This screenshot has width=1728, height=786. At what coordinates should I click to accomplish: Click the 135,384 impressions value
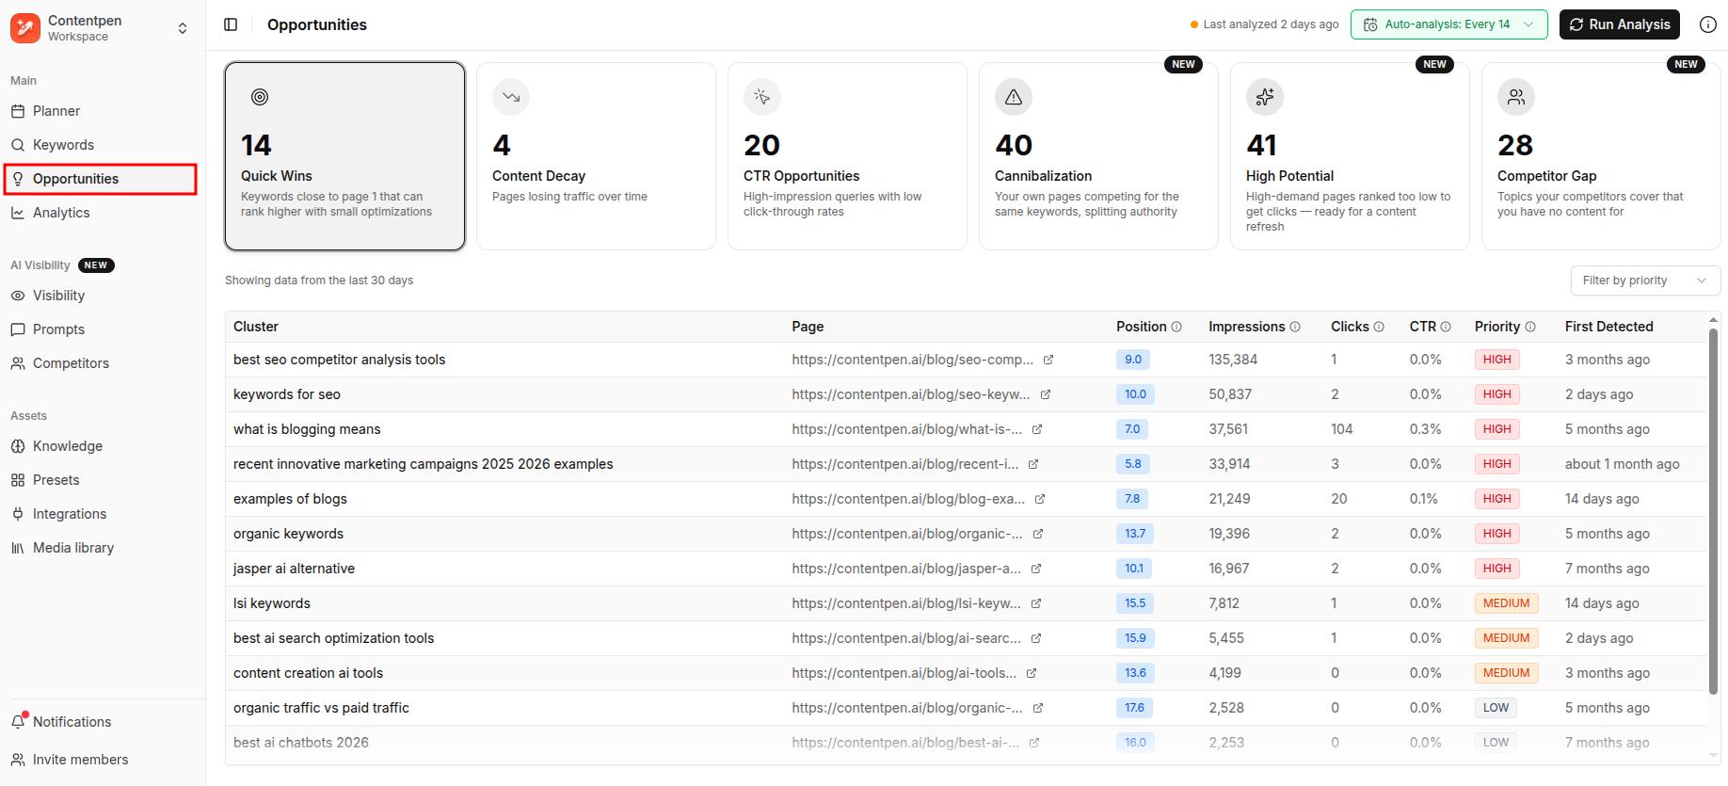[1233, 360]
